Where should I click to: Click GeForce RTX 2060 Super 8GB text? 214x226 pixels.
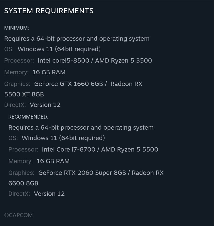tap(82, 173)
